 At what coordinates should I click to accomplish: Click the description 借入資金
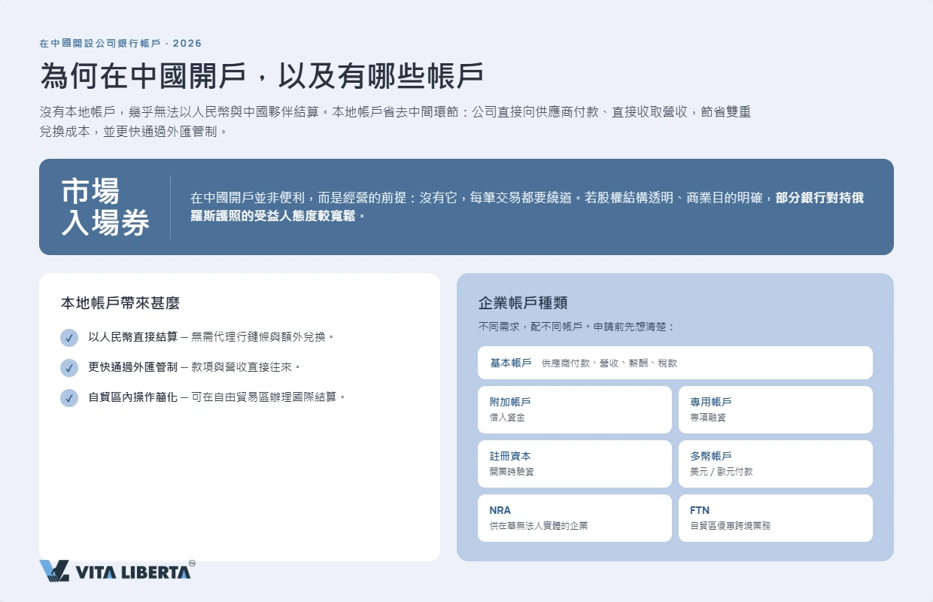point(507,418)
